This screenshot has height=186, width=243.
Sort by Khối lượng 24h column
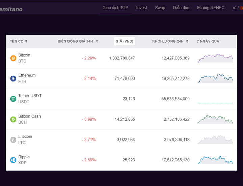[x=170, y=41]
